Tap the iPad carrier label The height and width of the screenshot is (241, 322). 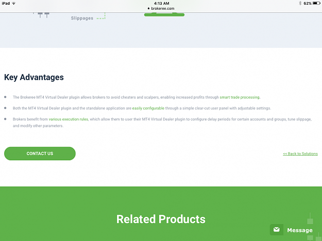coord(6,3)
